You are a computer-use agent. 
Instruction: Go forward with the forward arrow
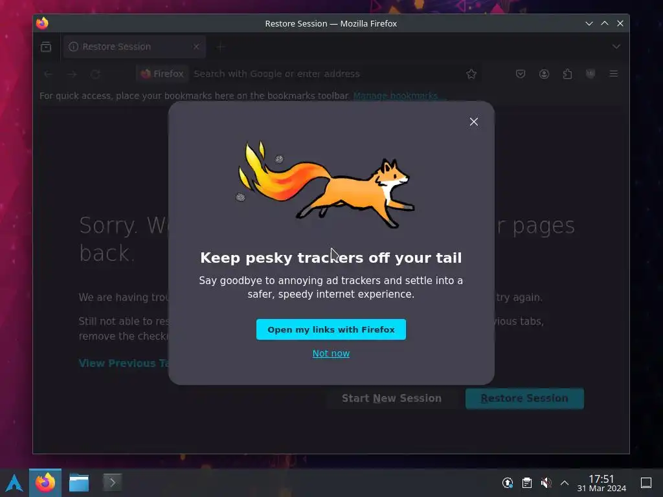[x=72, y=74]
